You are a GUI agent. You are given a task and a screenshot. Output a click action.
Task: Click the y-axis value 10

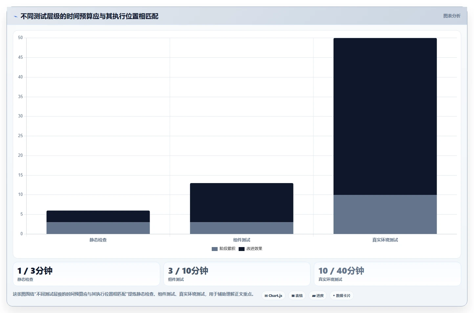20,195
